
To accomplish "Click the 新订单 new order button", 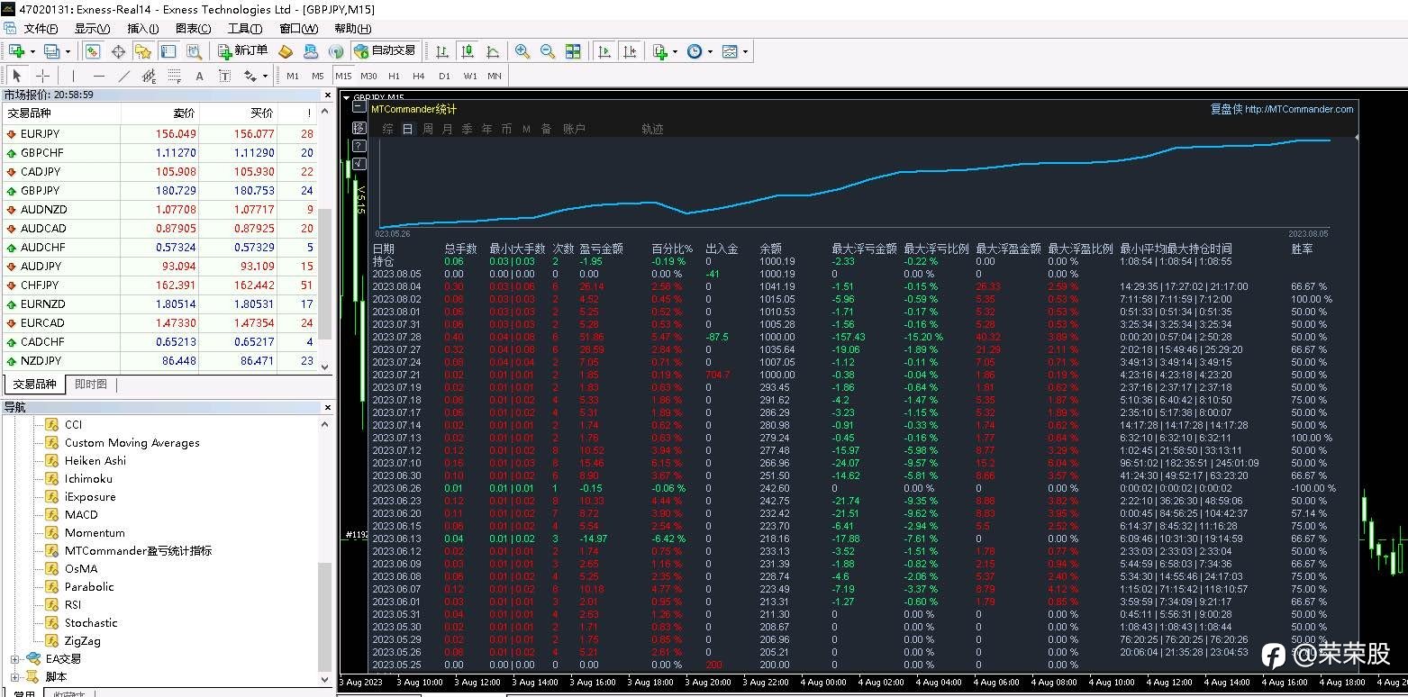I will pos(242,51).
